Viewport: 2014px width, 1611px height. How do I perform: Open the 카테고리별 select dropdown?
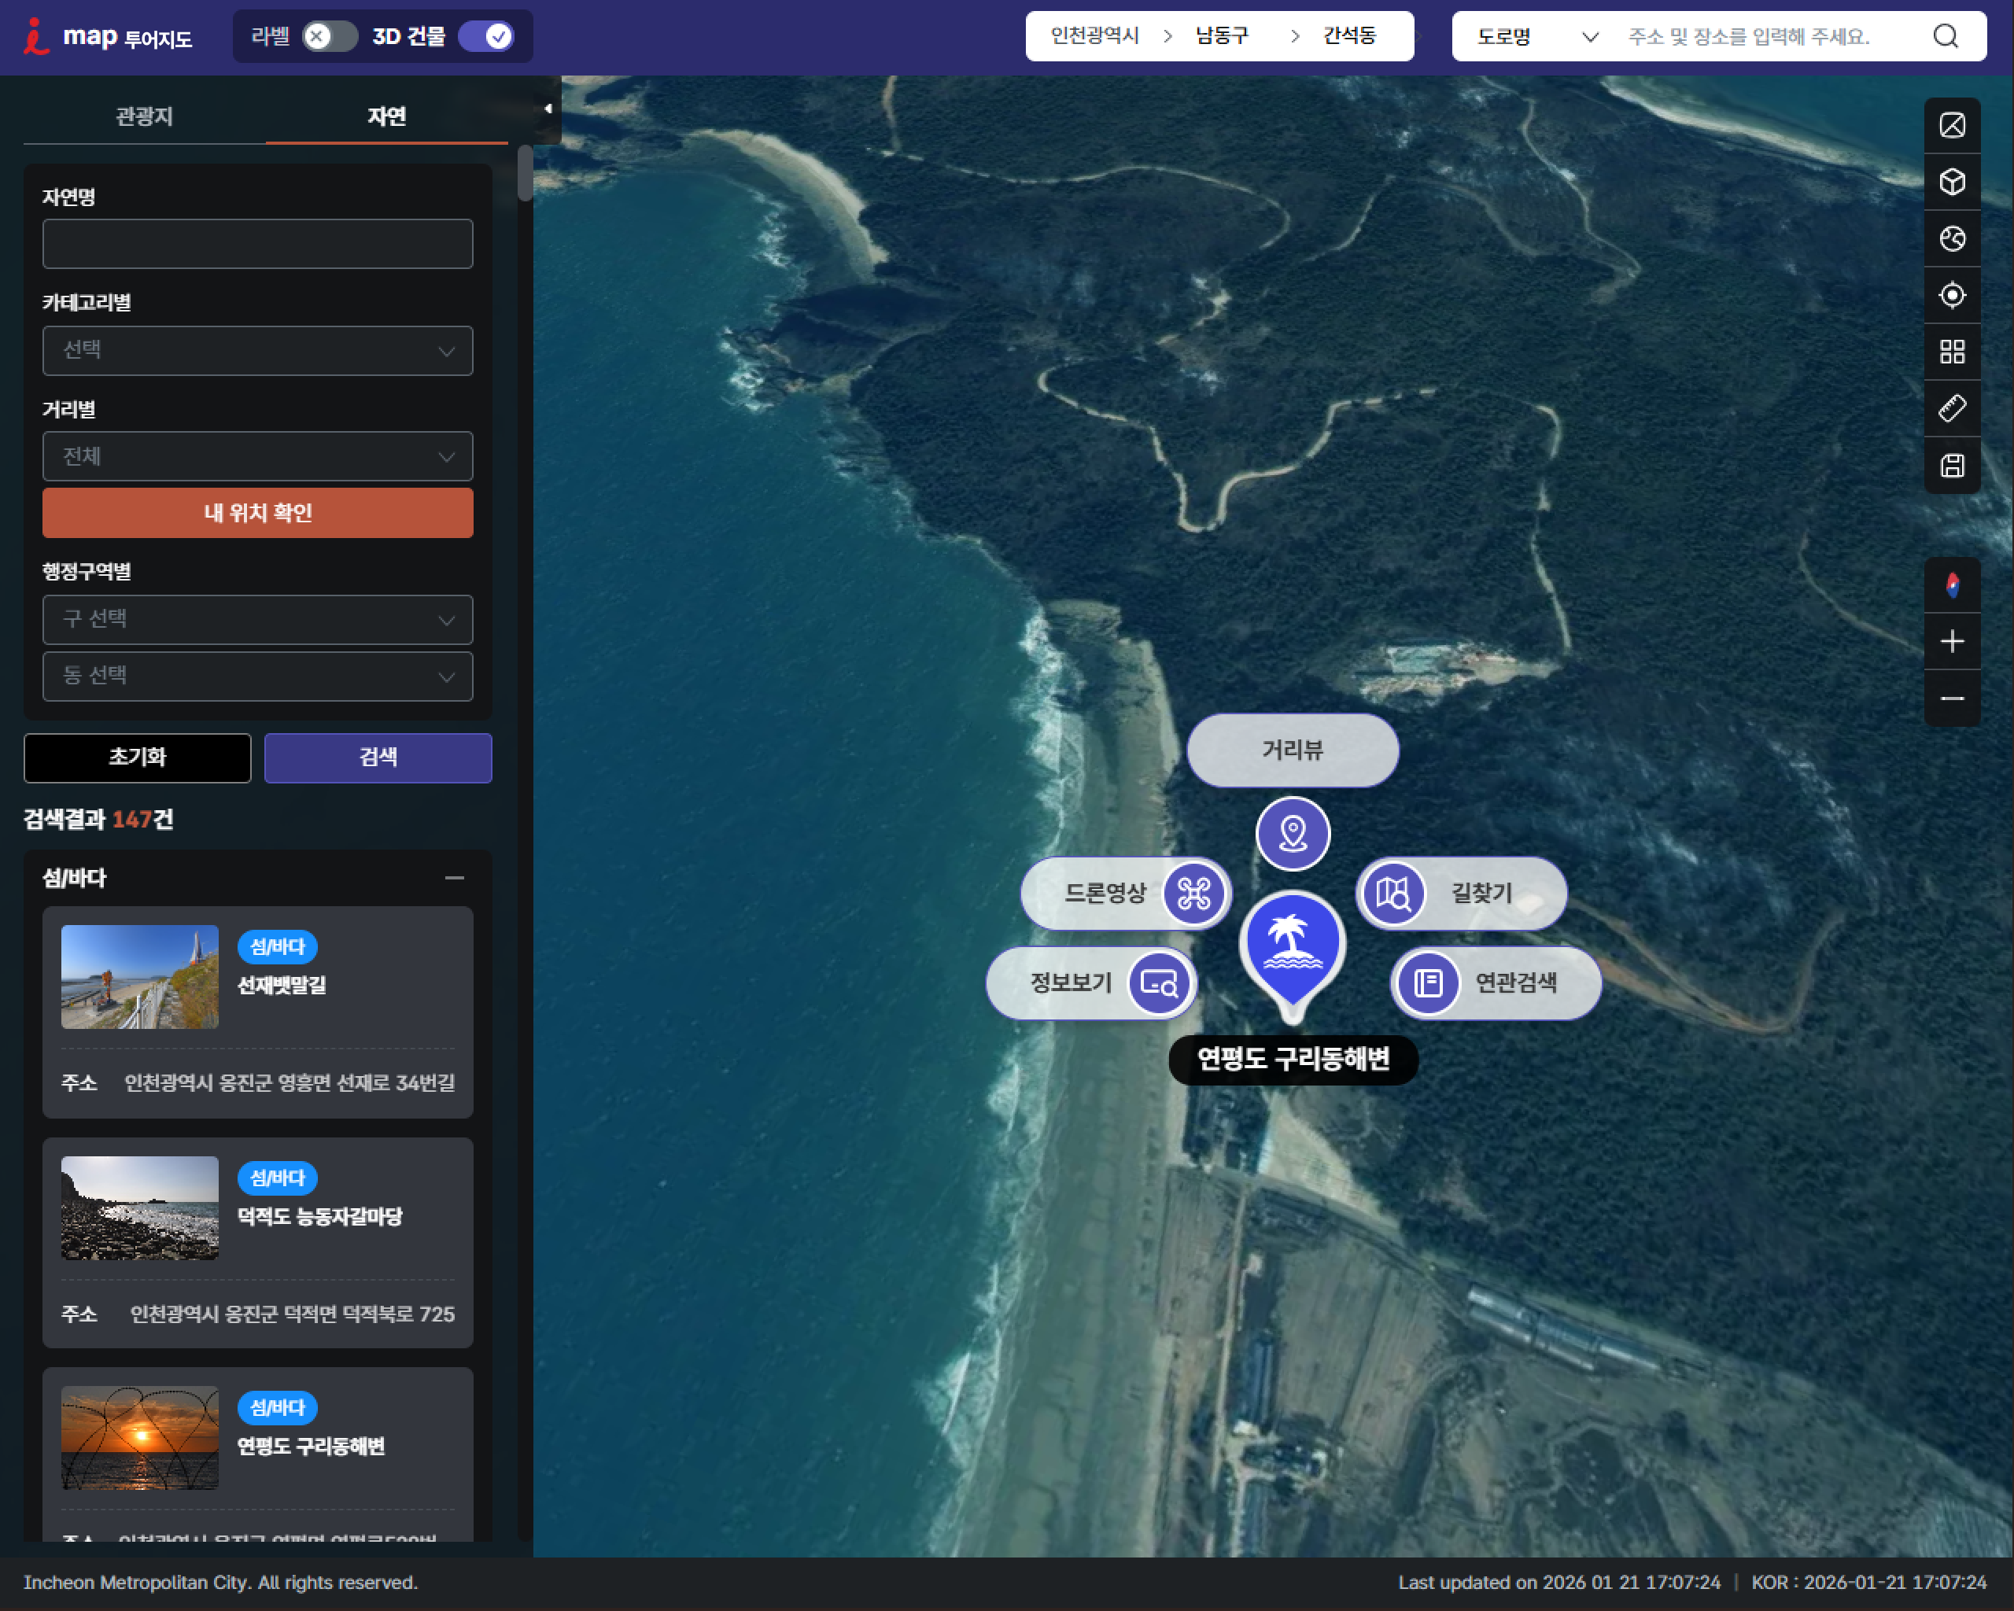tap(258, 351)
